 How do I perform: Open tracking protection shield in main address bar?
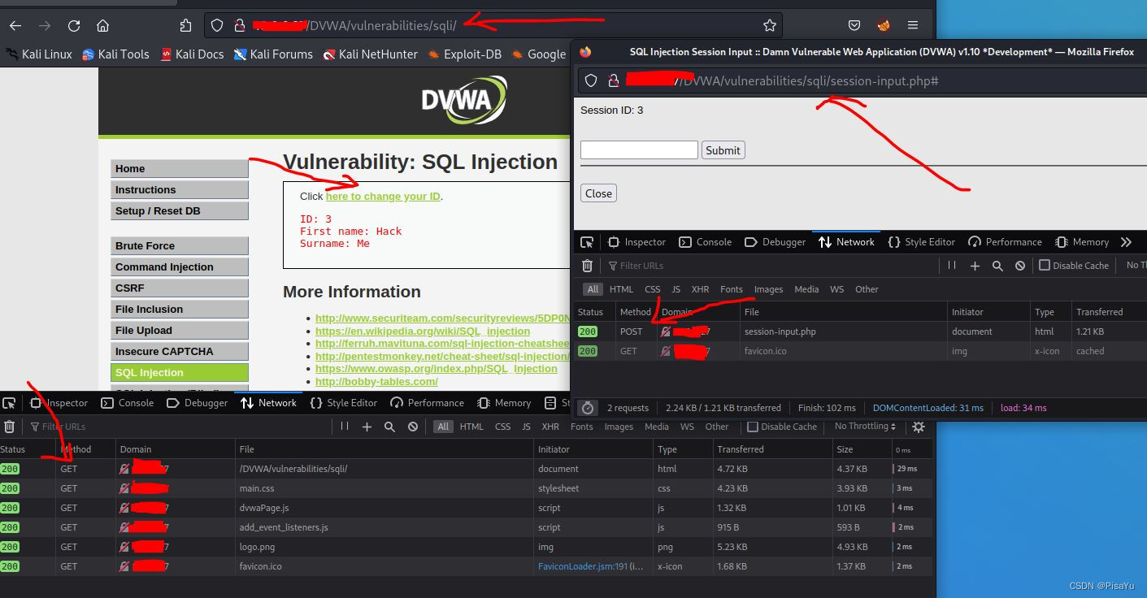(217, 25)
